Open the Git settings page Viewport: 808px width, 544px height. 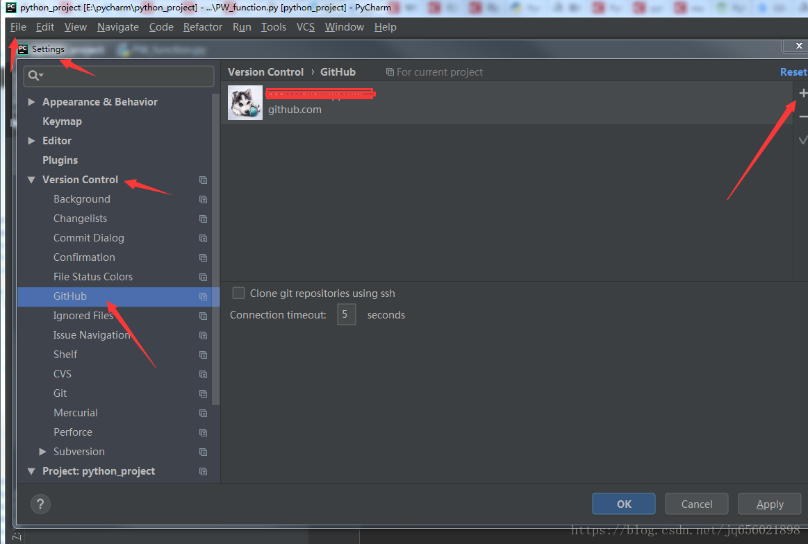60,393
